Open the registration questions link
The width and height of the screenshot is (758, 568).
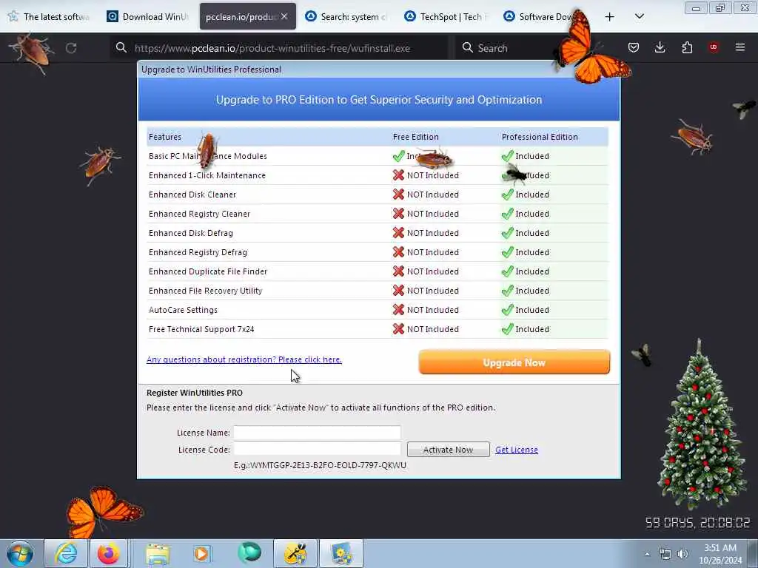244,359
